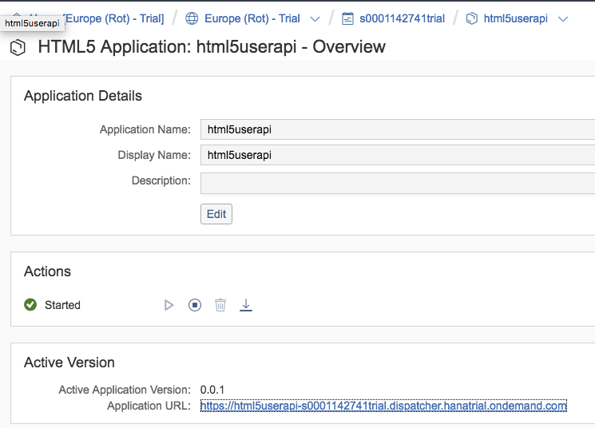Click the green Started status icon
Screen dimensions: 595x428
coord(31,305)
